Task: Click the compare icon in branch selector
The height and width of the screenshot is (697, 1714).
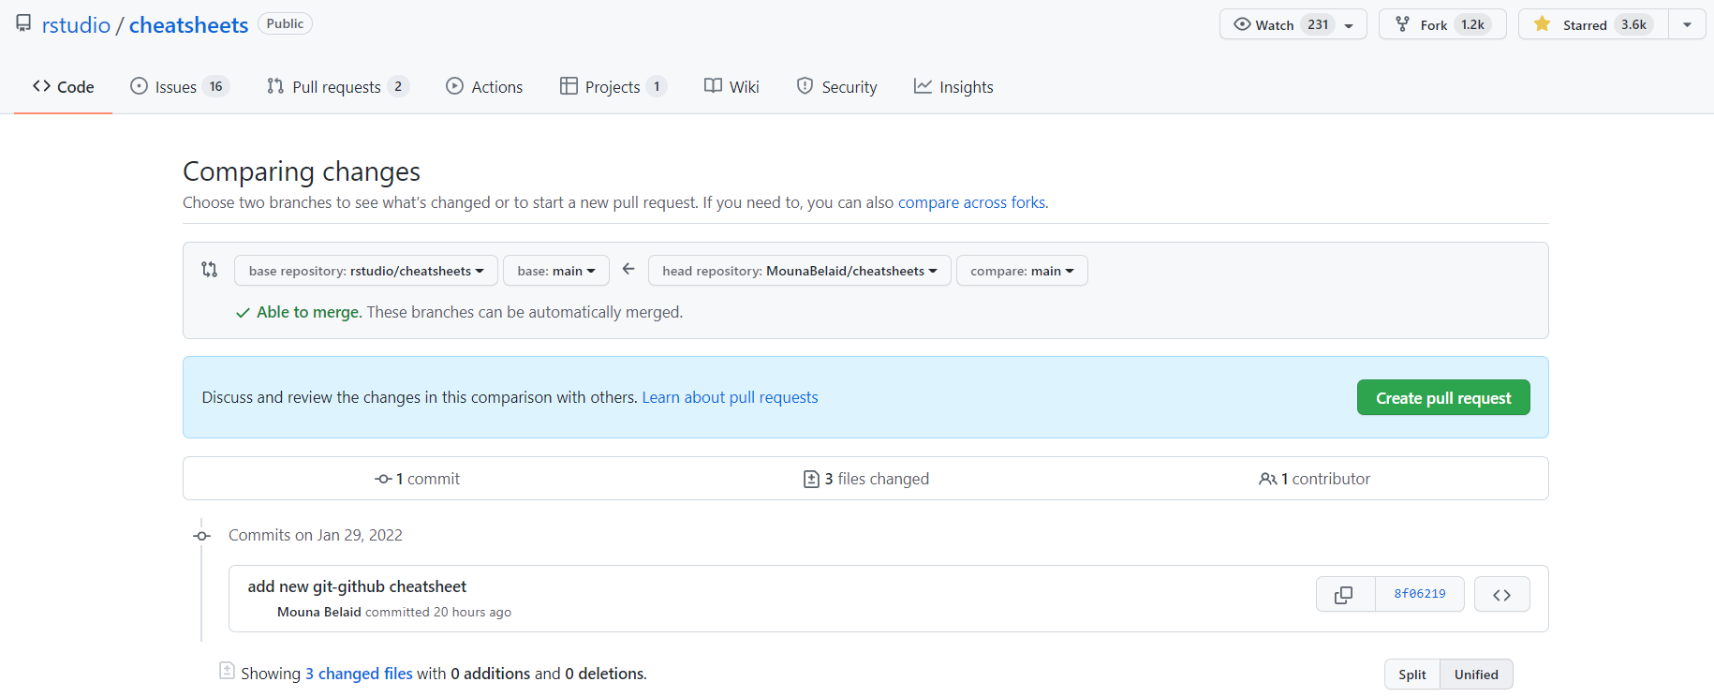Action: [x=209, y=270]
